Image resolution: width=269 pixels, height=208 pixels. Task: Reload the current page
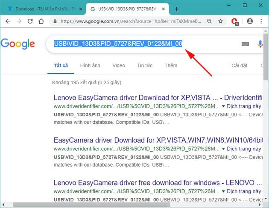point(30,21)
